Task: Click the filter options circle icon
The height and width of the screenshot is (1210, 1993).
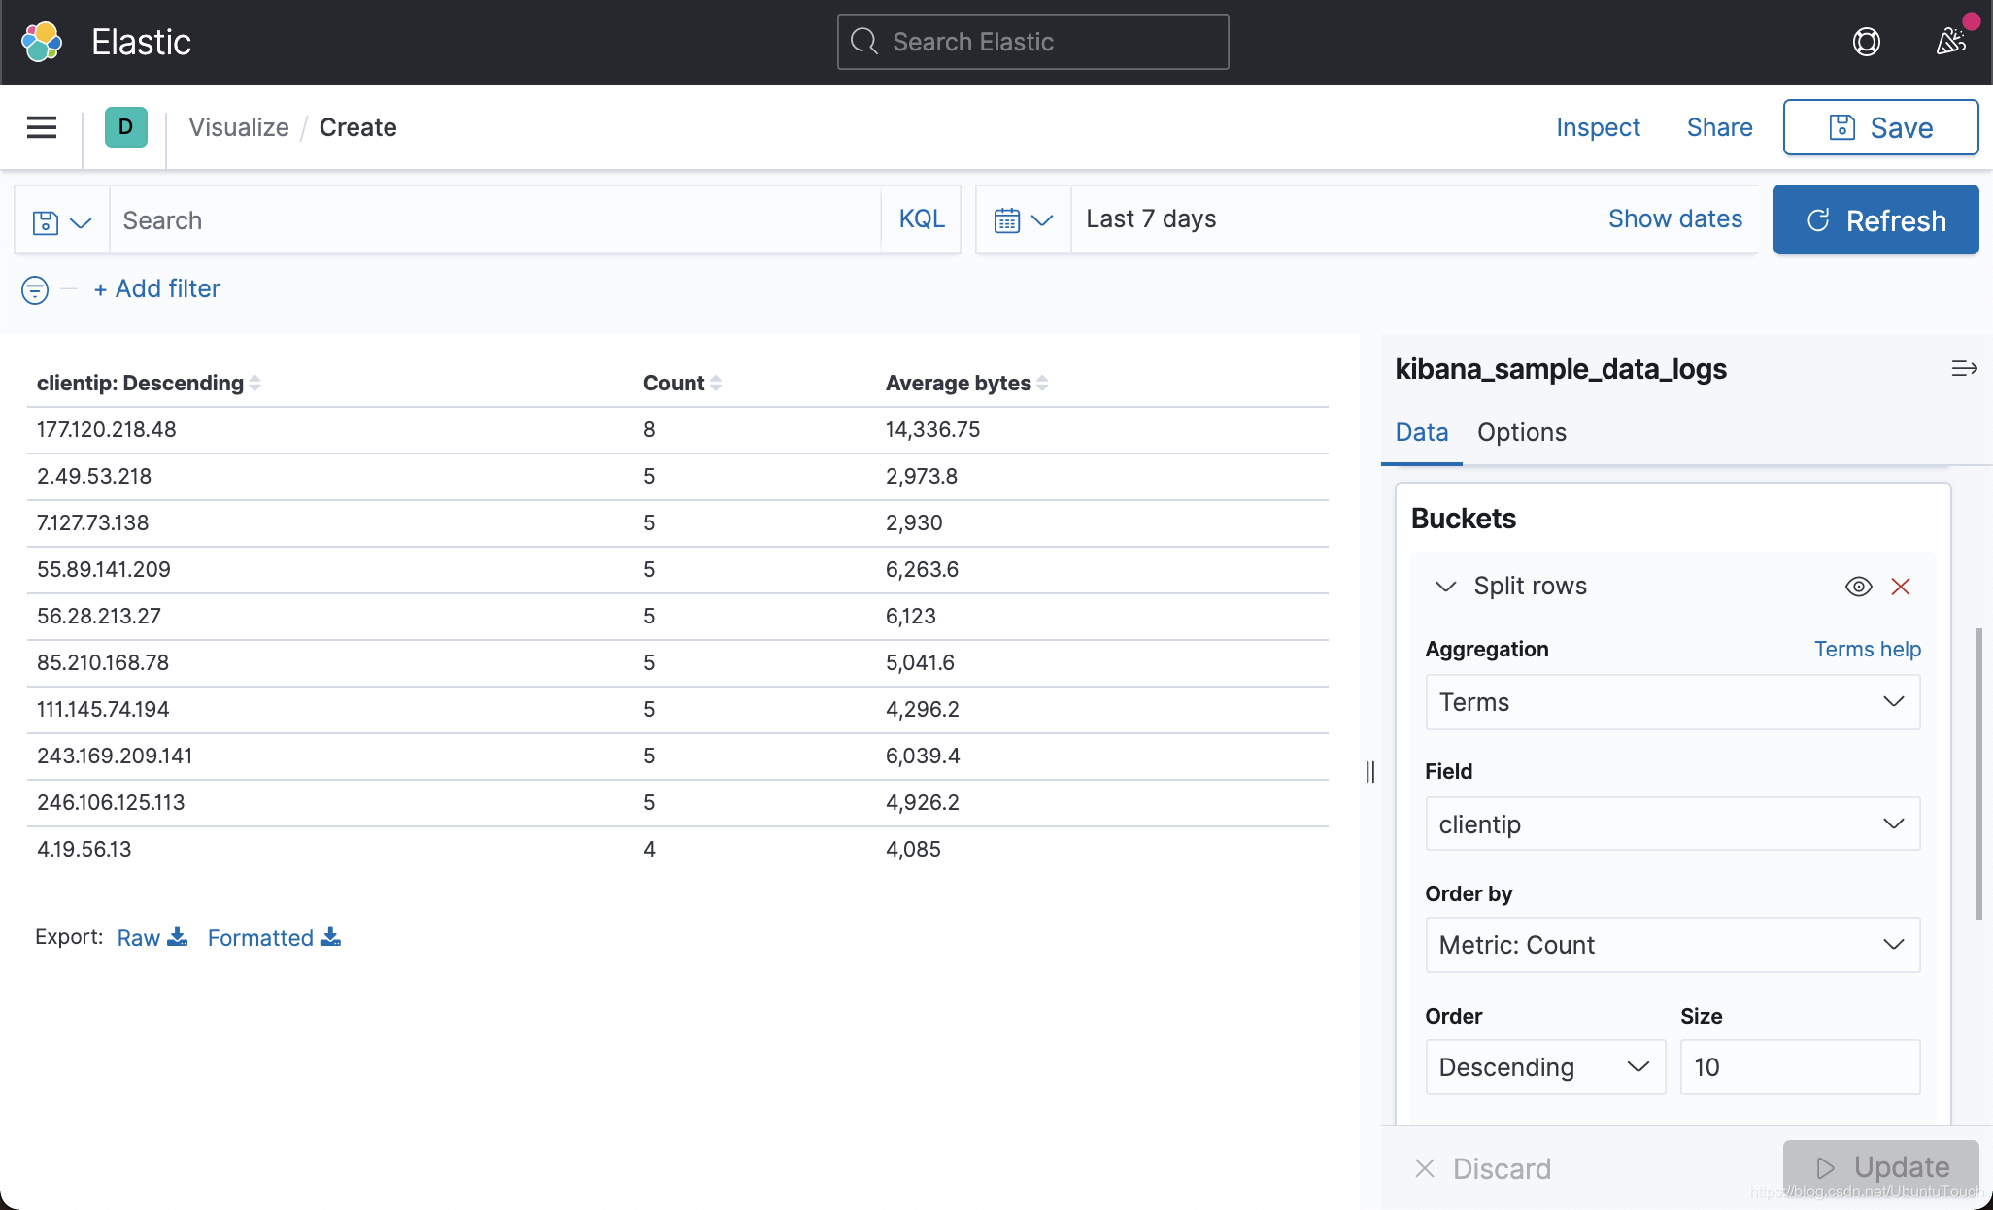Action: click(x=35, y=289)
